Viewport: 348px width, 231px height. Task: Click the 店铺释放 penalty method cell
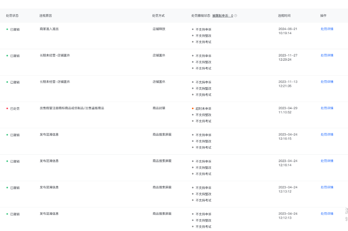[x=159, y=29]
